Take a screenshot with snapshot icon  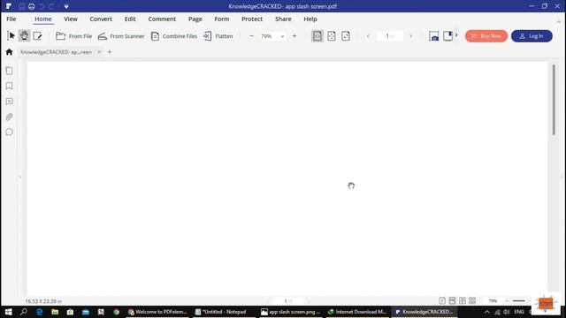433,36
